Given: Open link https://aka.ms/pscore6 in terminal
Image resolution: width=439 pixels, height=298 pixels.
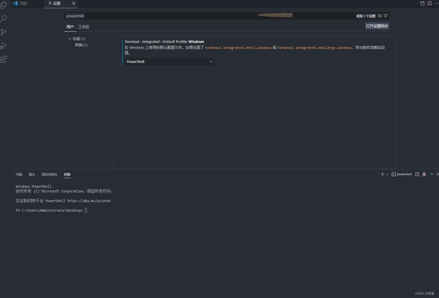Looking at the screenshot, I should point(89,201).
